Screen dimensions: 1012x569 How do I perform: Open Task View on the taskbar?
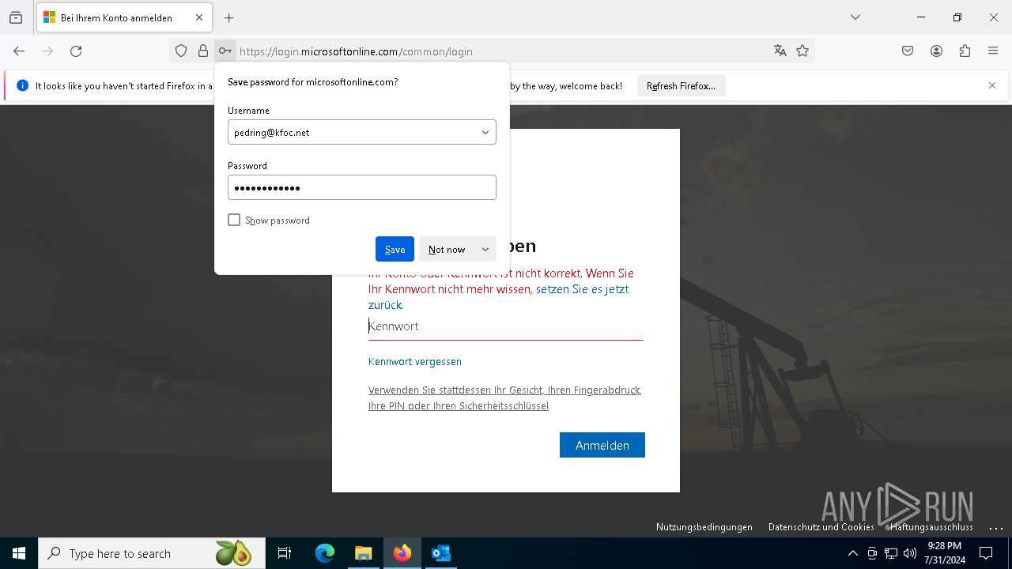click(285, 553)
